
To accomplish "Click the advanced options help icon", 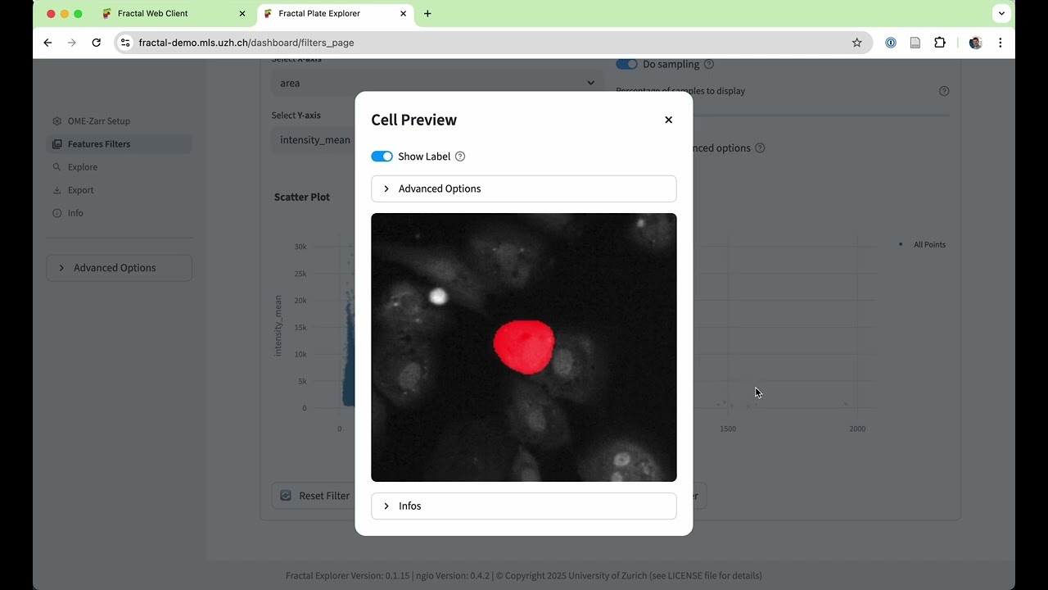I will coord(760,148).
